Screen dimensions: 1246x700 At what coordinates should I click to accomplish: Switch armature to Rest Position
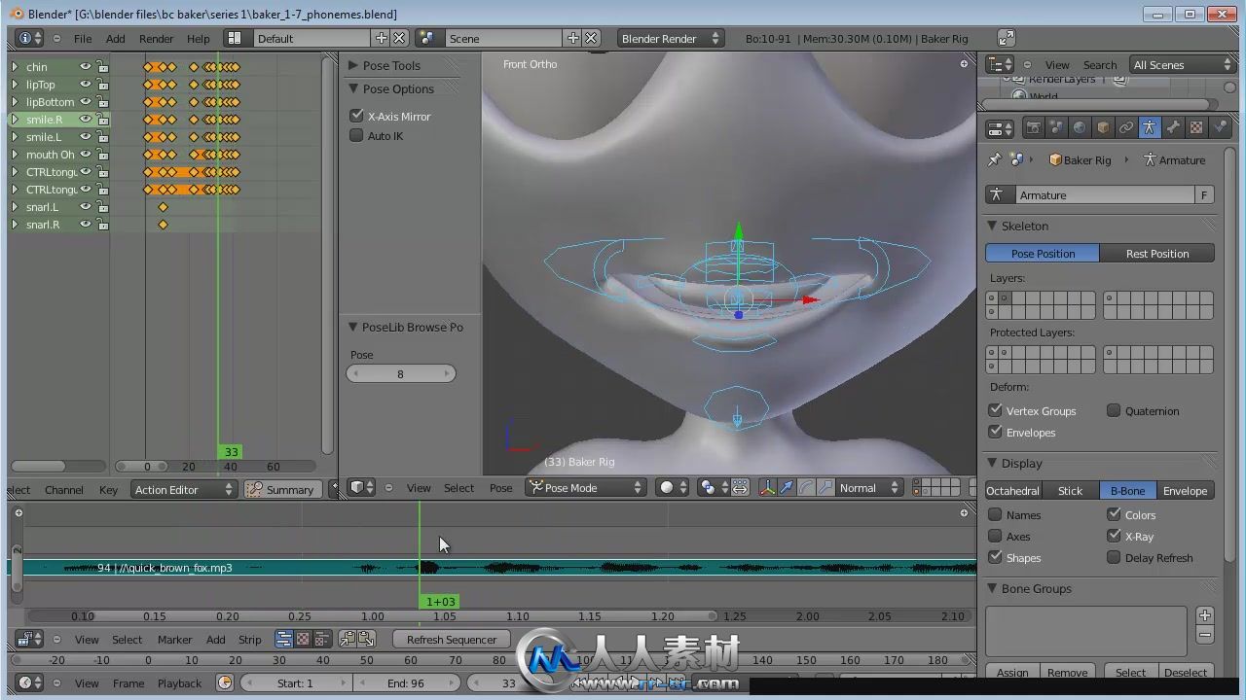[1157, 254]
